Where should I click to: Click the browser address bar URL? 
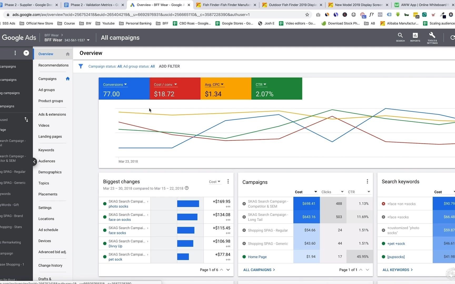[x=131, y=15]
